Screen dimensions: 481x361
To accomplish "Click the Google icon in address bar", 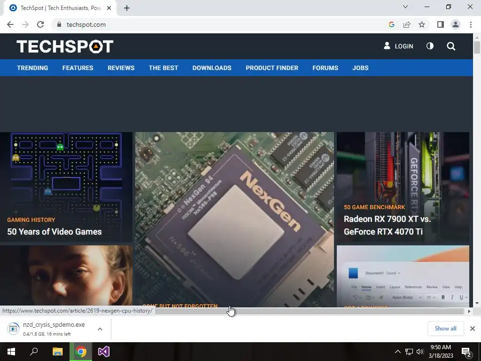I will click(x=391, y=24).
